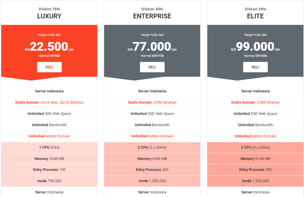Click the Diskon 75% label
The width and height of the screenshot is (304, 197).
[49, 9]
